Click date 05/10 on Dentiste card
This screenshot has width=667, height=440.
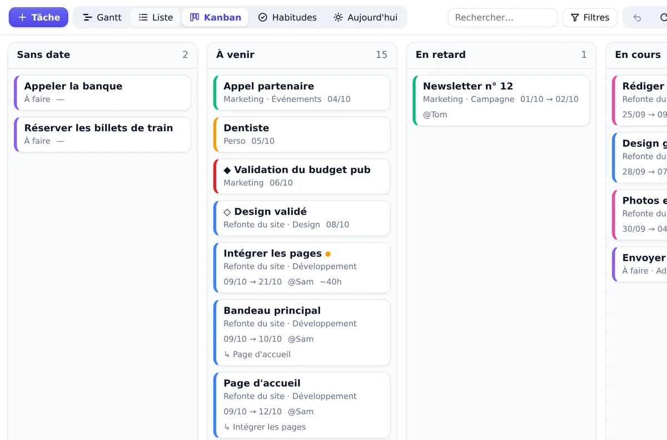coord(263,141)
